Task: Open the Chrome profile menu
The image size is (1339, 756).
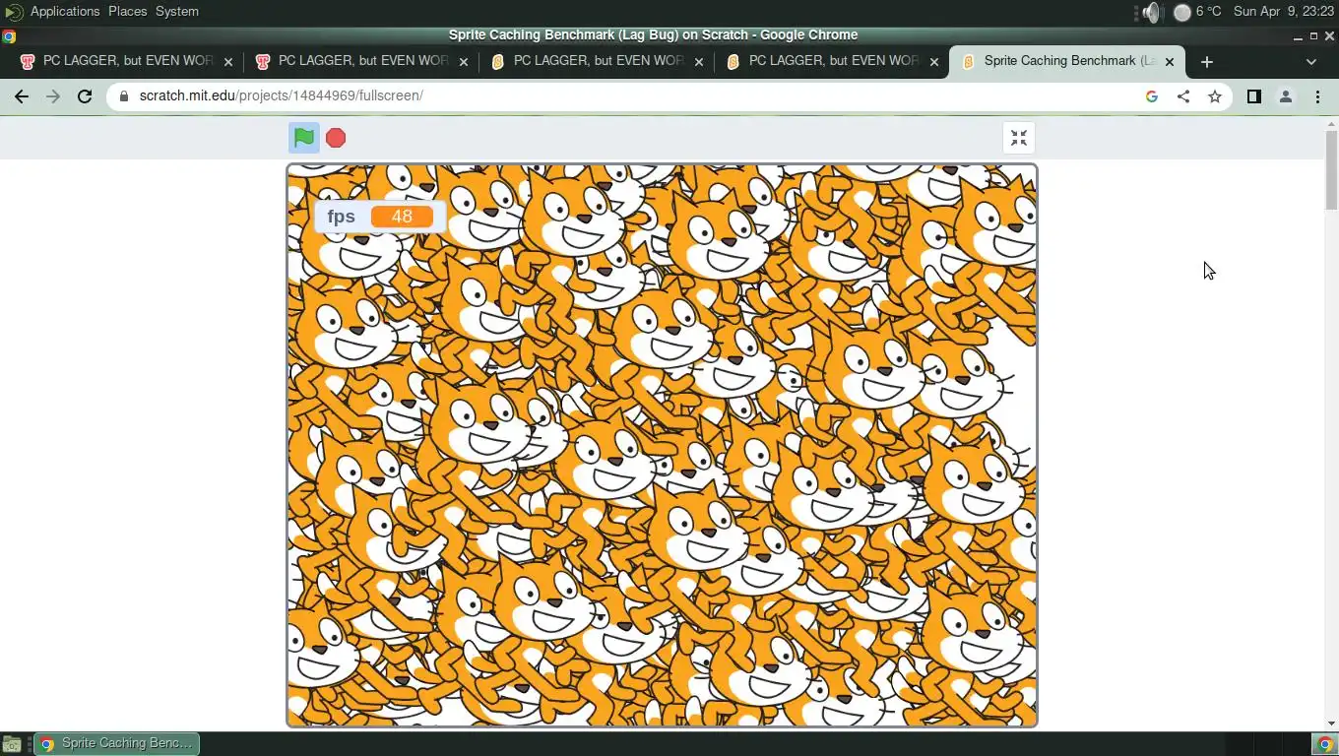Action: point(1285,96)
